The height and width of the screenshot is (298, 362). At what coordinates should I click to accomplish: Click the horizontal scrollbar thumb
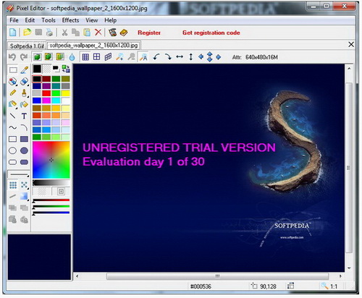coord(217,276)
